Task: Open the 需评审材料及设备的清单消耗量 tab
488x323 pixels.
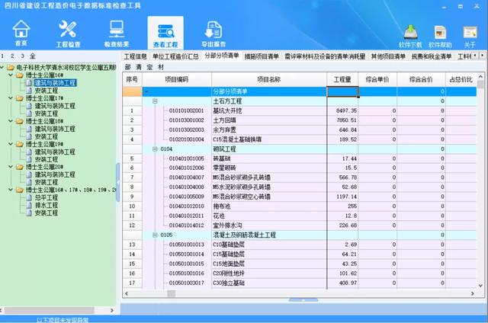Action: (325, 56)
